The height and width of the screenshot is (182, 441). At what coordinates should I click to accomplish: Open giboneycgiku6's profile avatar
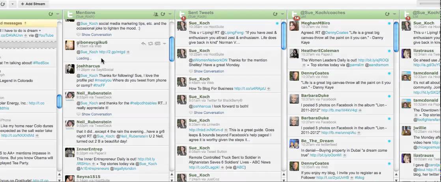coord(70,45)
